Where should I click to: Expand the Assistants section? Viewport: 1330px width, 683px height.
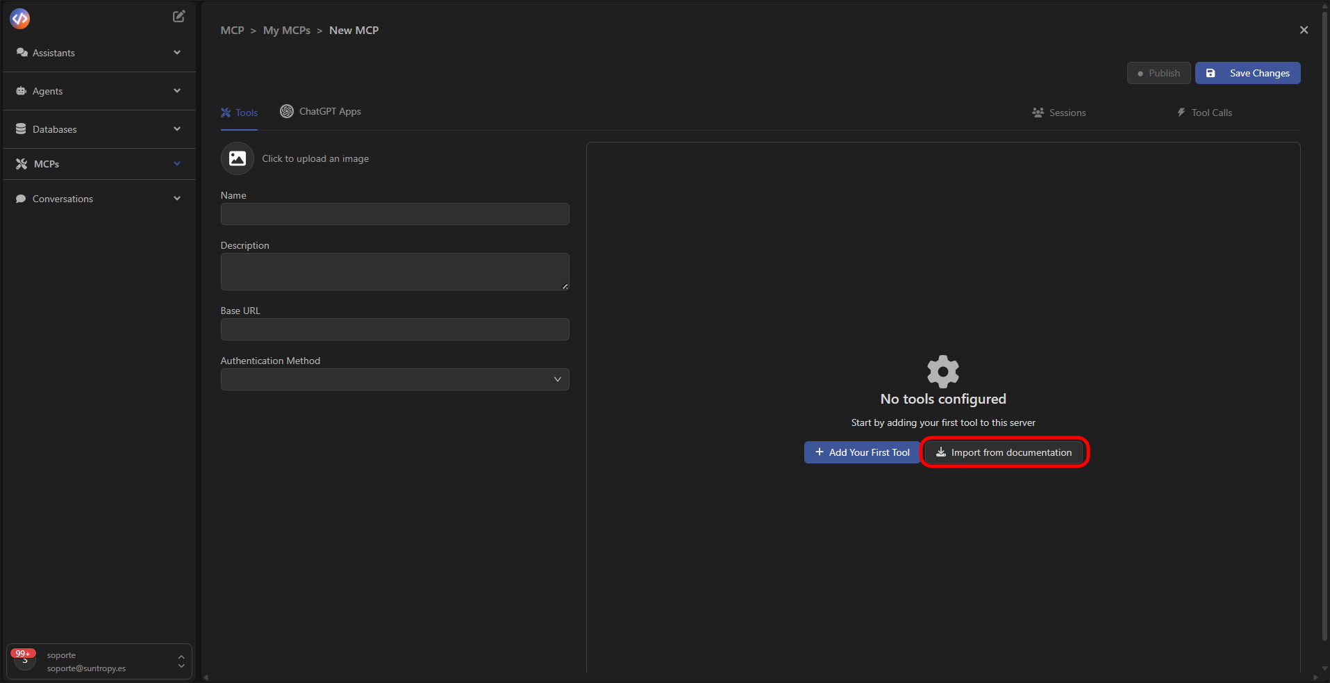coord(177,52)
